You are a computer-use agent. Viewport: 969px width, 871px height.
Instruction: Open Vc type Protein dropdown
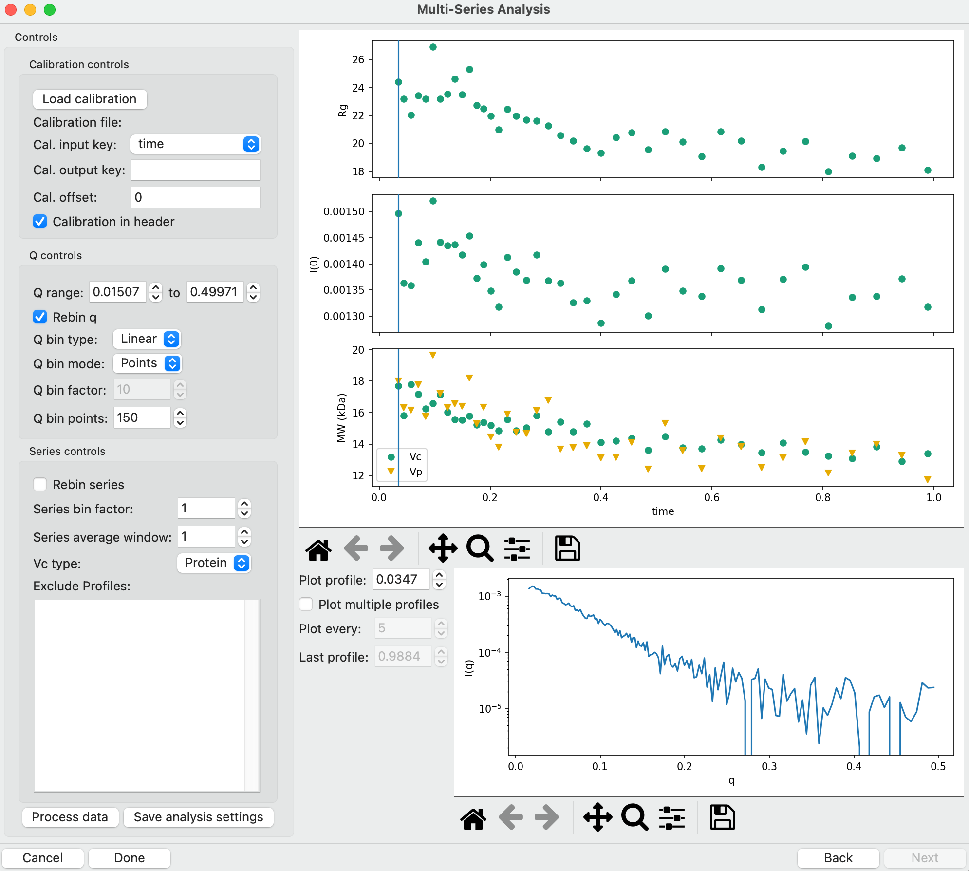pyautogui.click(x=214, y=563)
